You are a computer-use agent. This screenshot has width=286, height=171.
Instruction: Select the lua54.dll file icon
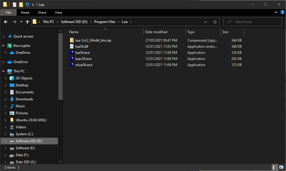(x=72, y=46)
